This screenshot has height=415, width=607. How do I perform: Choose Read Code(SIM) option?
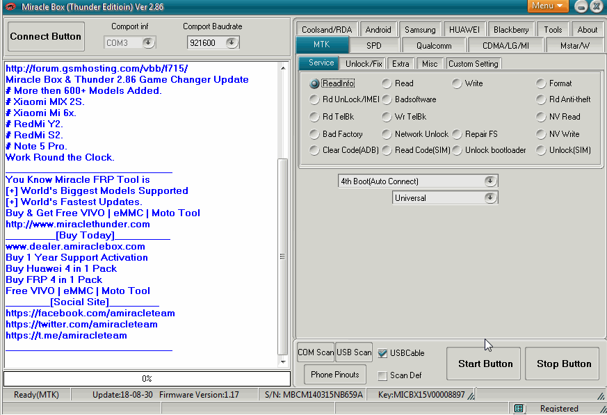pyautogui.click(x=387, y=150)
